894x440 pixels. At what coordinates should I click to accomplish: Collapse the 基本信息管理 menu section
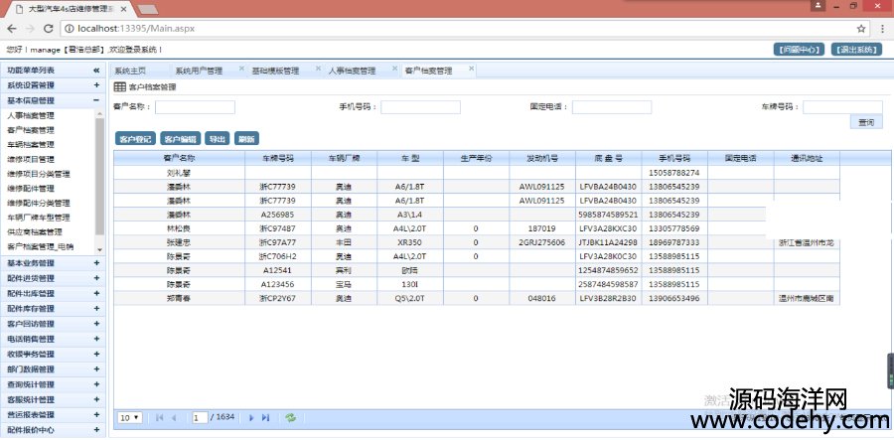(96, 100)
